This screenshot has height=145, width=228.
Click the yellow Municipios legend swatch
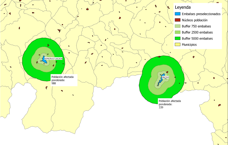[x=177, y=45]
